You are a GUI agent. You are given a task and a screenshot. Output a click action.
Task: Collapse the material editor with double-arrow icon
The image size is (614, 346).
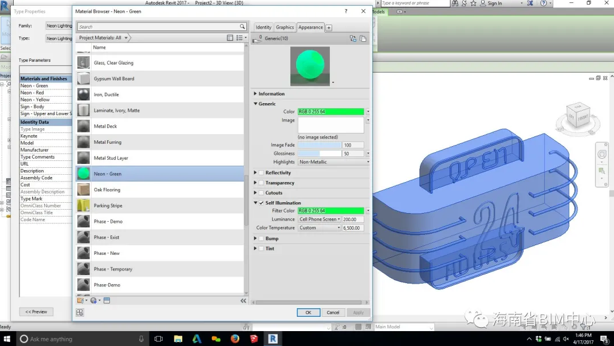243,301
